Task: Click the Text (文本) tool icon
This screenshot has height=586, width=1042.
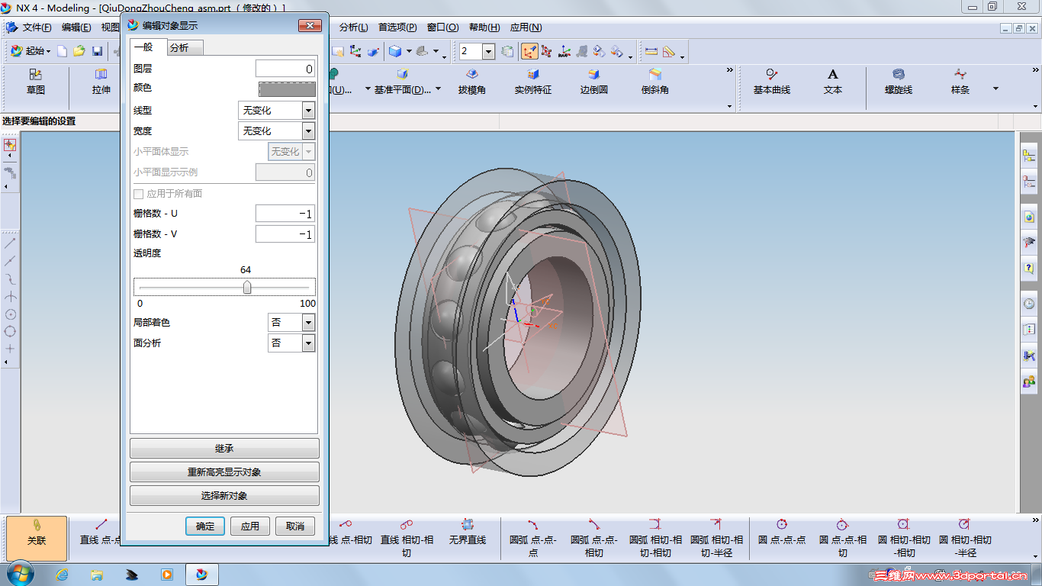Action: point(832,75)
